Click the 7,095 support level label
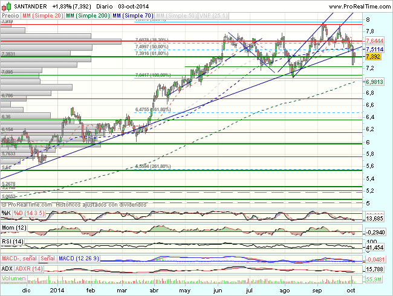 7,72
